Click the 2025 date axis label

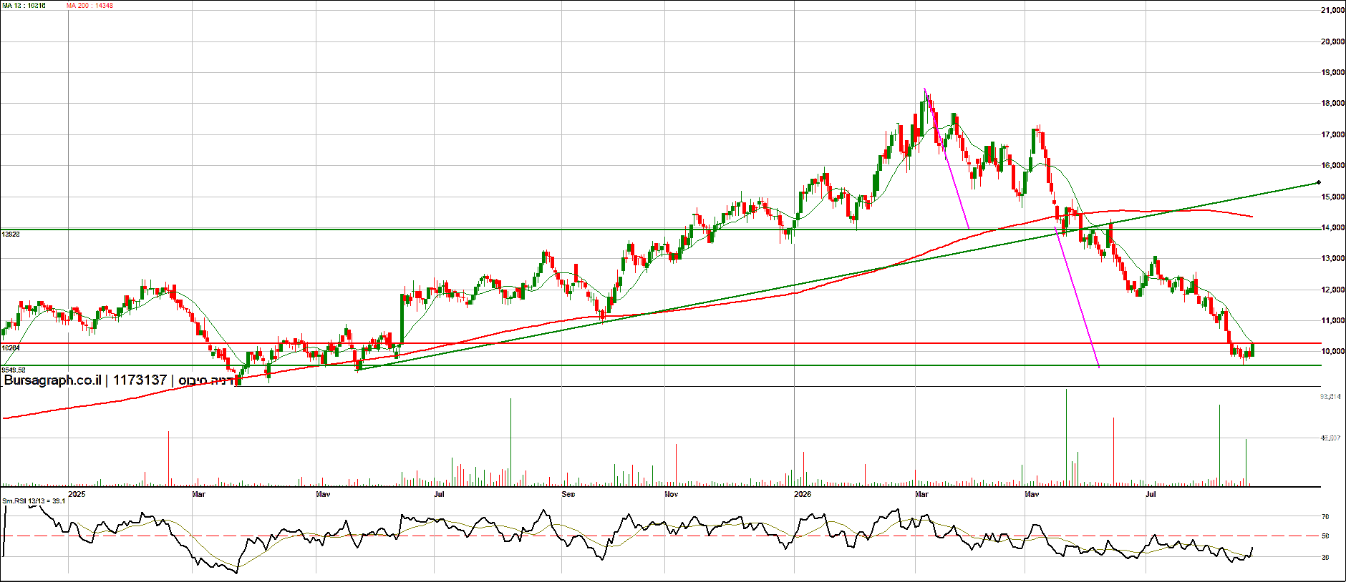[x=77, y=494]
